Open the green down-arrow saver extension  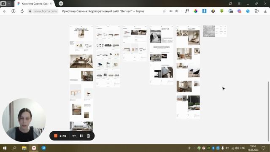tap(221, 11)
